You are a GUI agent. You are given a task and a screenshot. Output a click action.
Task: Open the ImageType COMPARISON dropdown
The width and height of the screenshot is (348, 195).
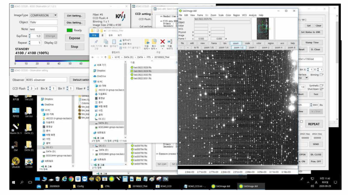56,15
